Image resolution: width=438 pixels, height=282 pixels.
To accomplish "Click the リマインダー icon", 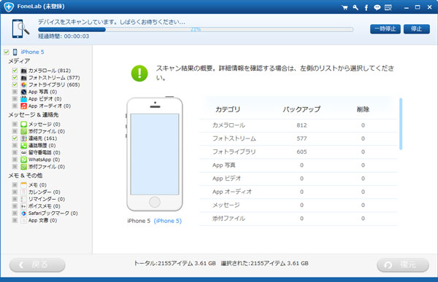I will tap(24, 199).
